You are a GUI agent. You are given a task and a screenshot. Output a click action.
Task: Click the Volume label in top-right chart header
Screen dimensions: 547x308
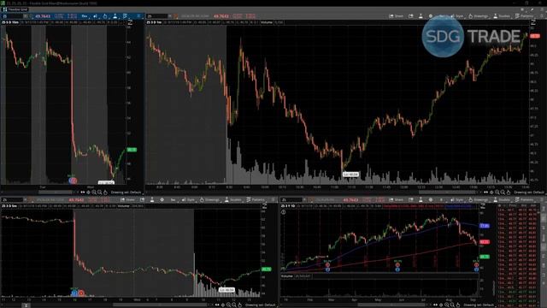(x=267, y=22)
